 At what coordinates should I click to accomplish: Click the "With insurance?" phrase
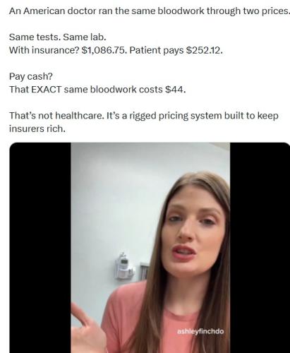point(44,50)
